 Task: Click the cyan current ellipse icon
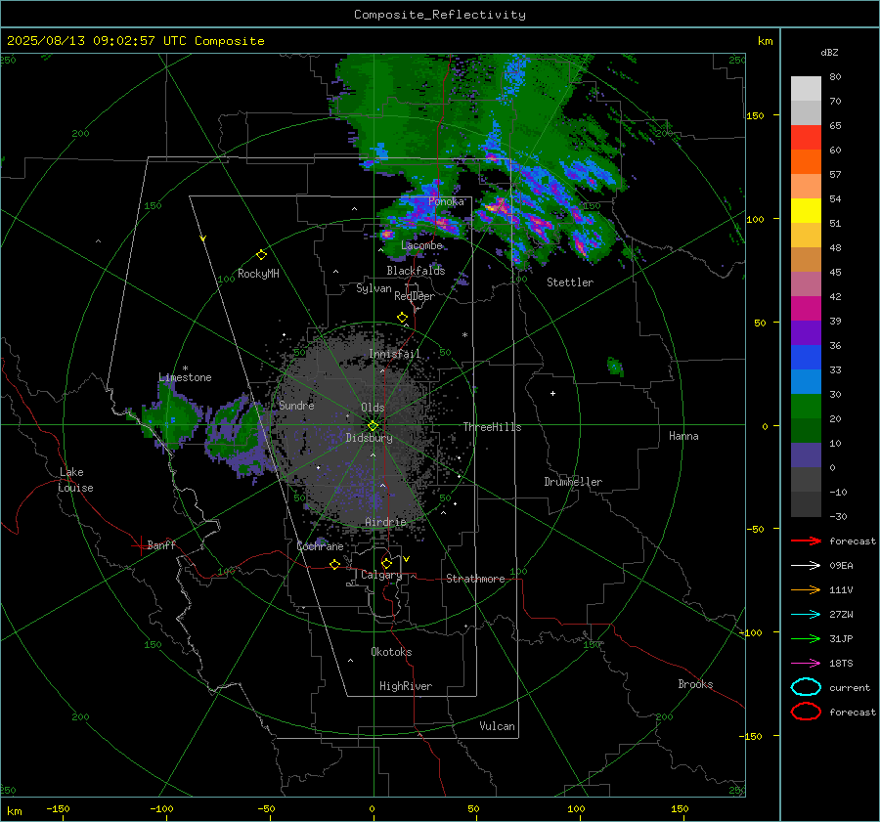point(806,687)
